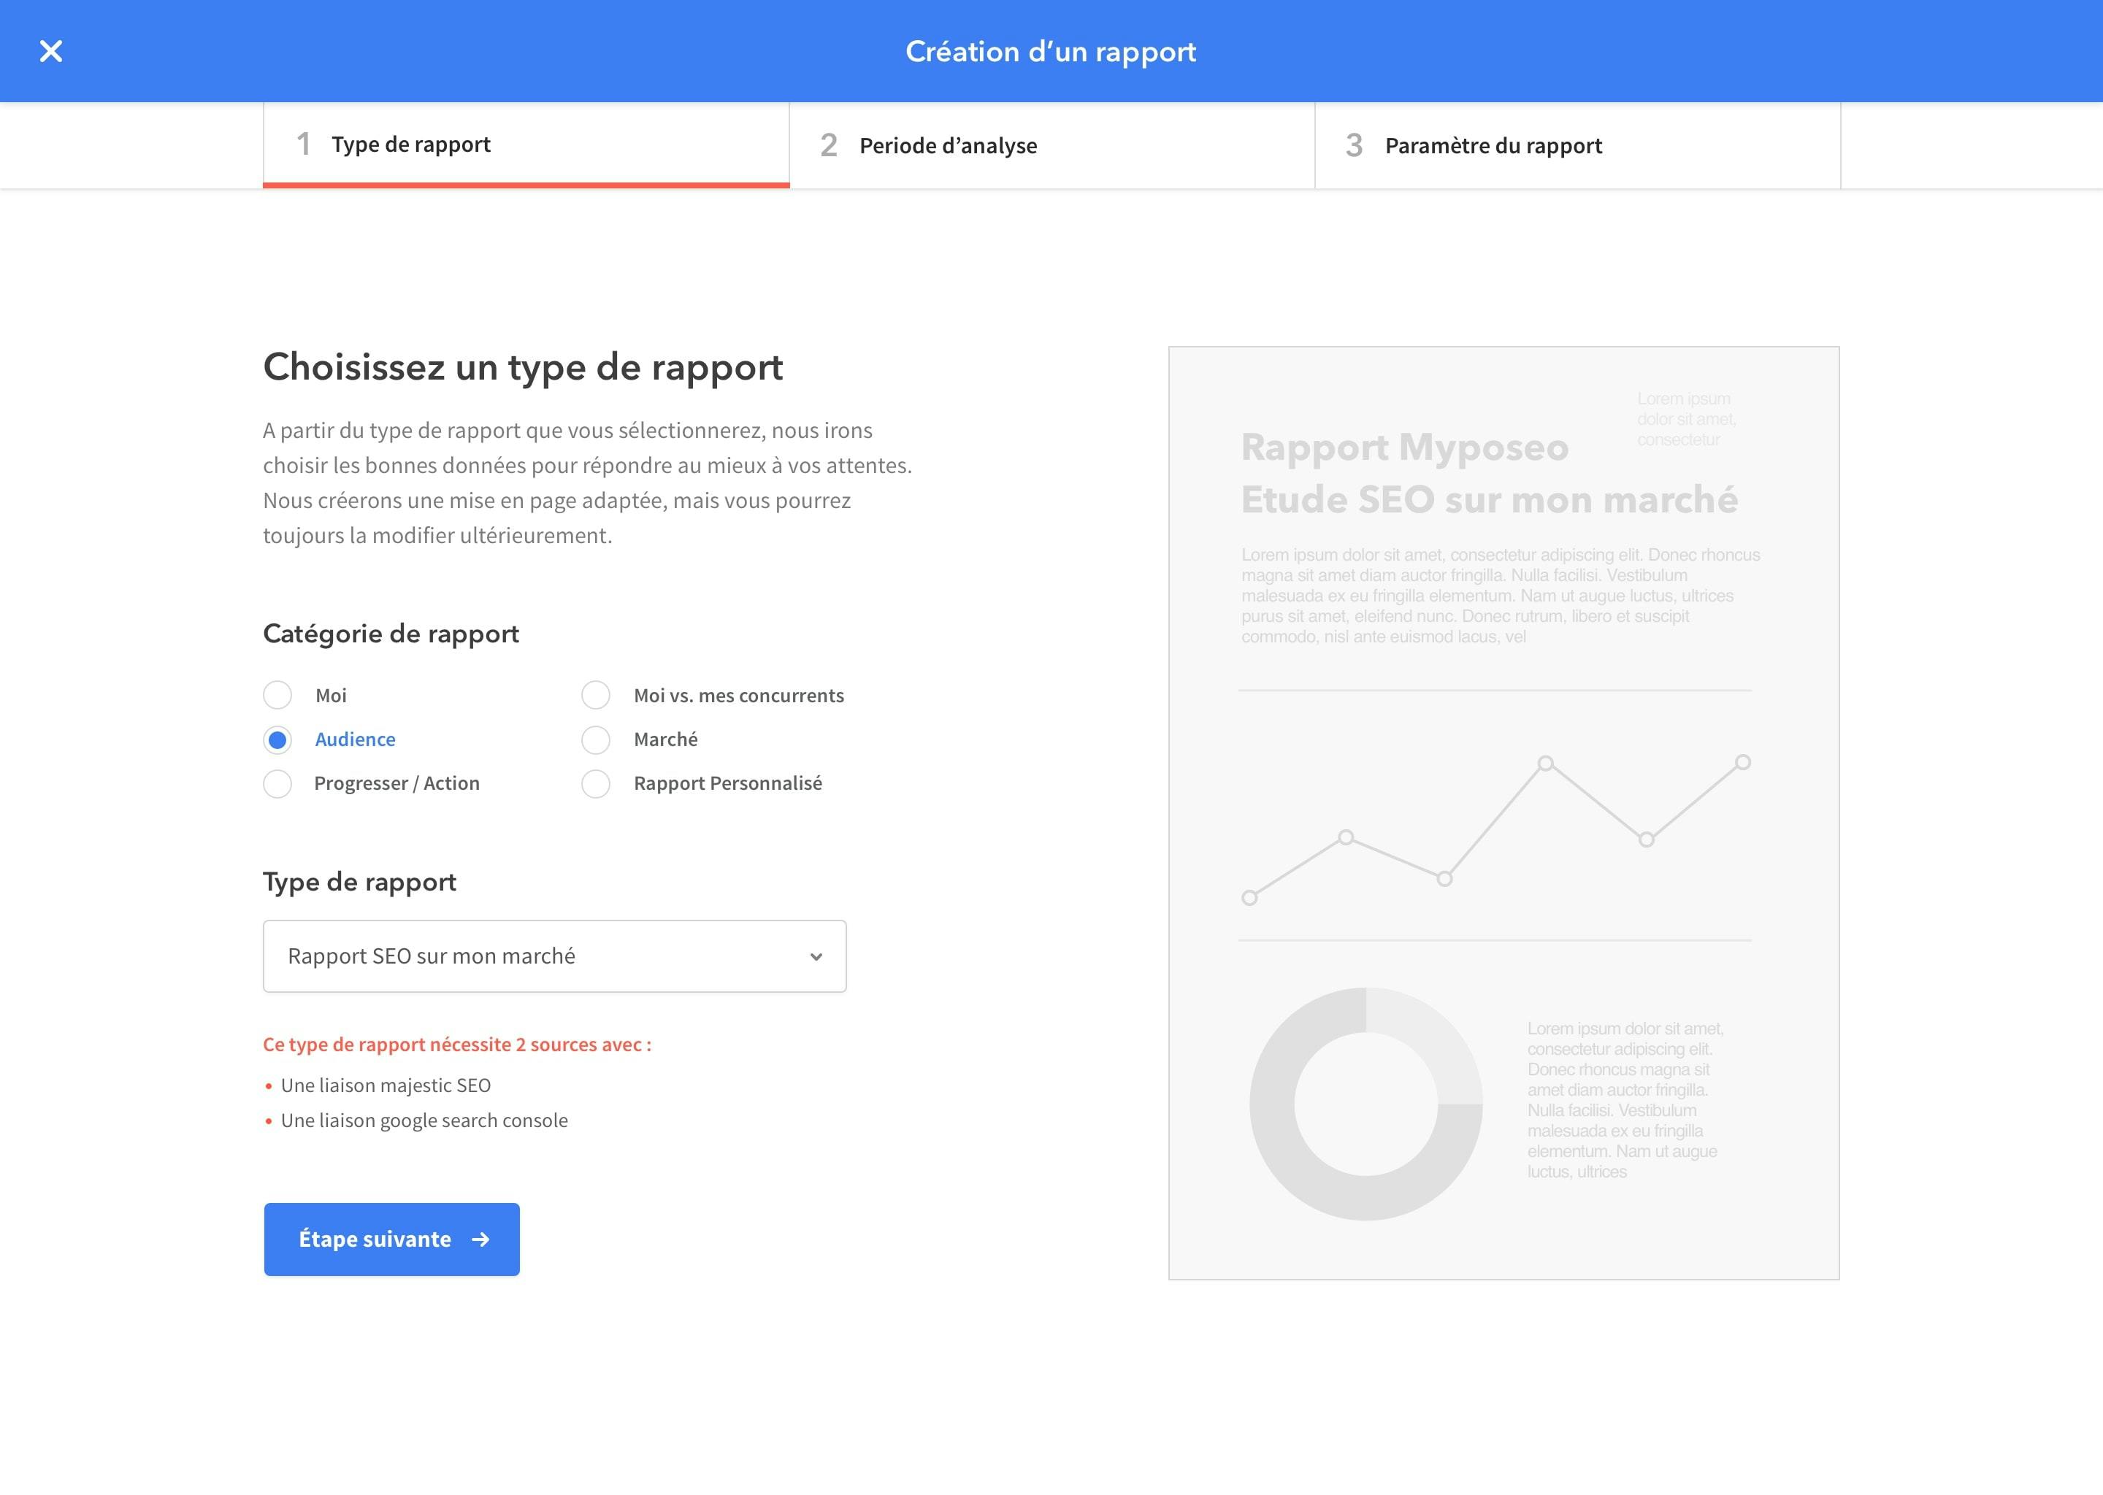Image resolution: width=2103 pixels, height=1495 pixels.
Task: Click the 'Rapport Myposeo' preview title
Action: coord(1404,447)
